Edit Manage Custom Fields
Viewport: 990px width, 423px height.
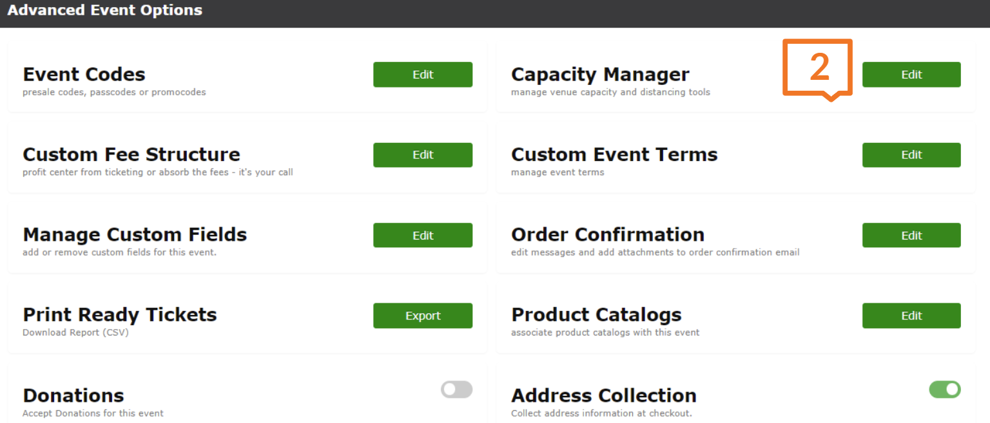[423, 235]
